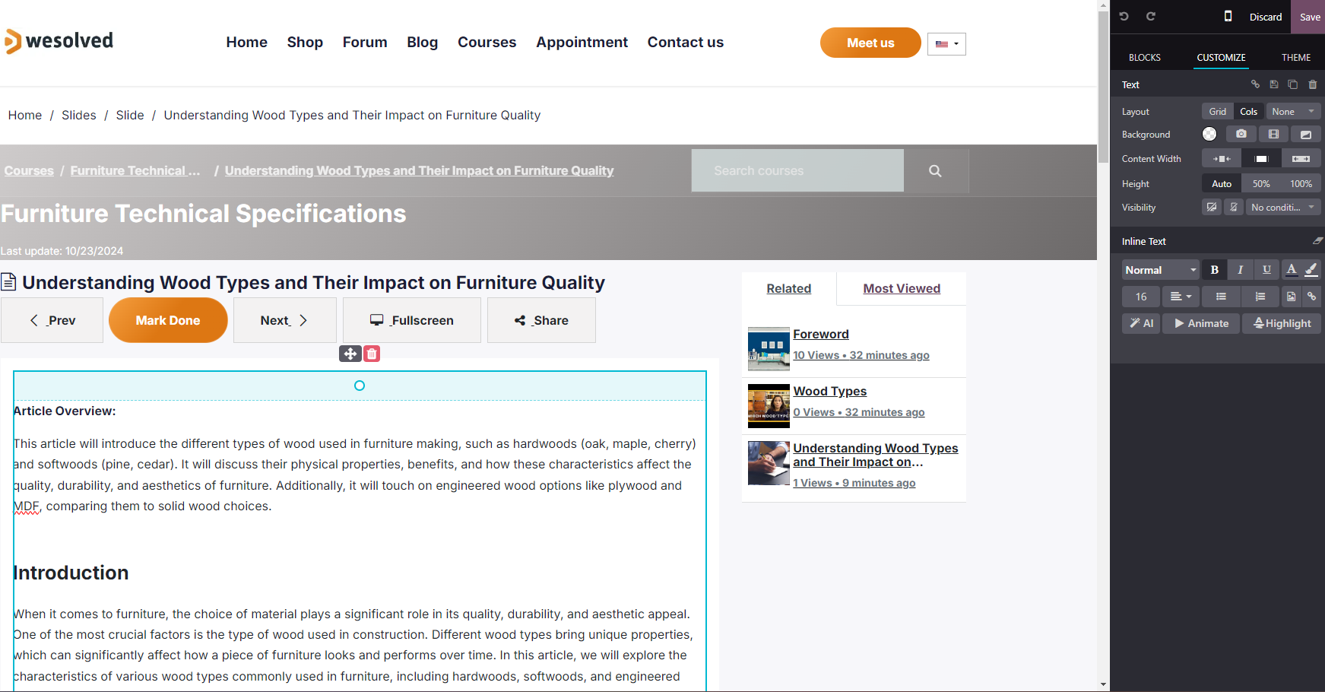Image resolution: width=1325 pixels, height=692 pixels.
Task: Duplicate the Text block
Action: [1292, 84]
